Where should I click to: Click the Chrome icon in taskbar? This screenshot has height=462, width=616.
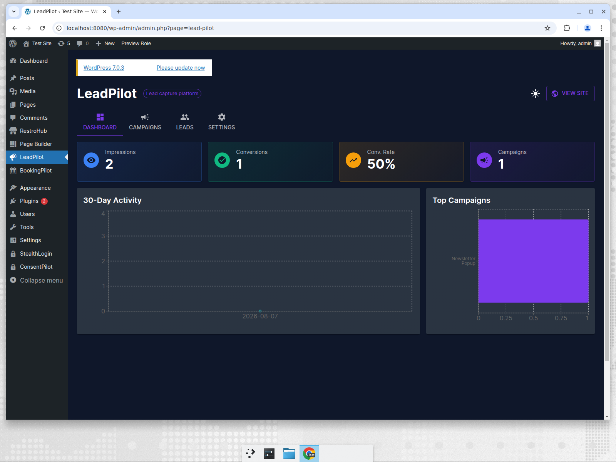click(309, 454)
